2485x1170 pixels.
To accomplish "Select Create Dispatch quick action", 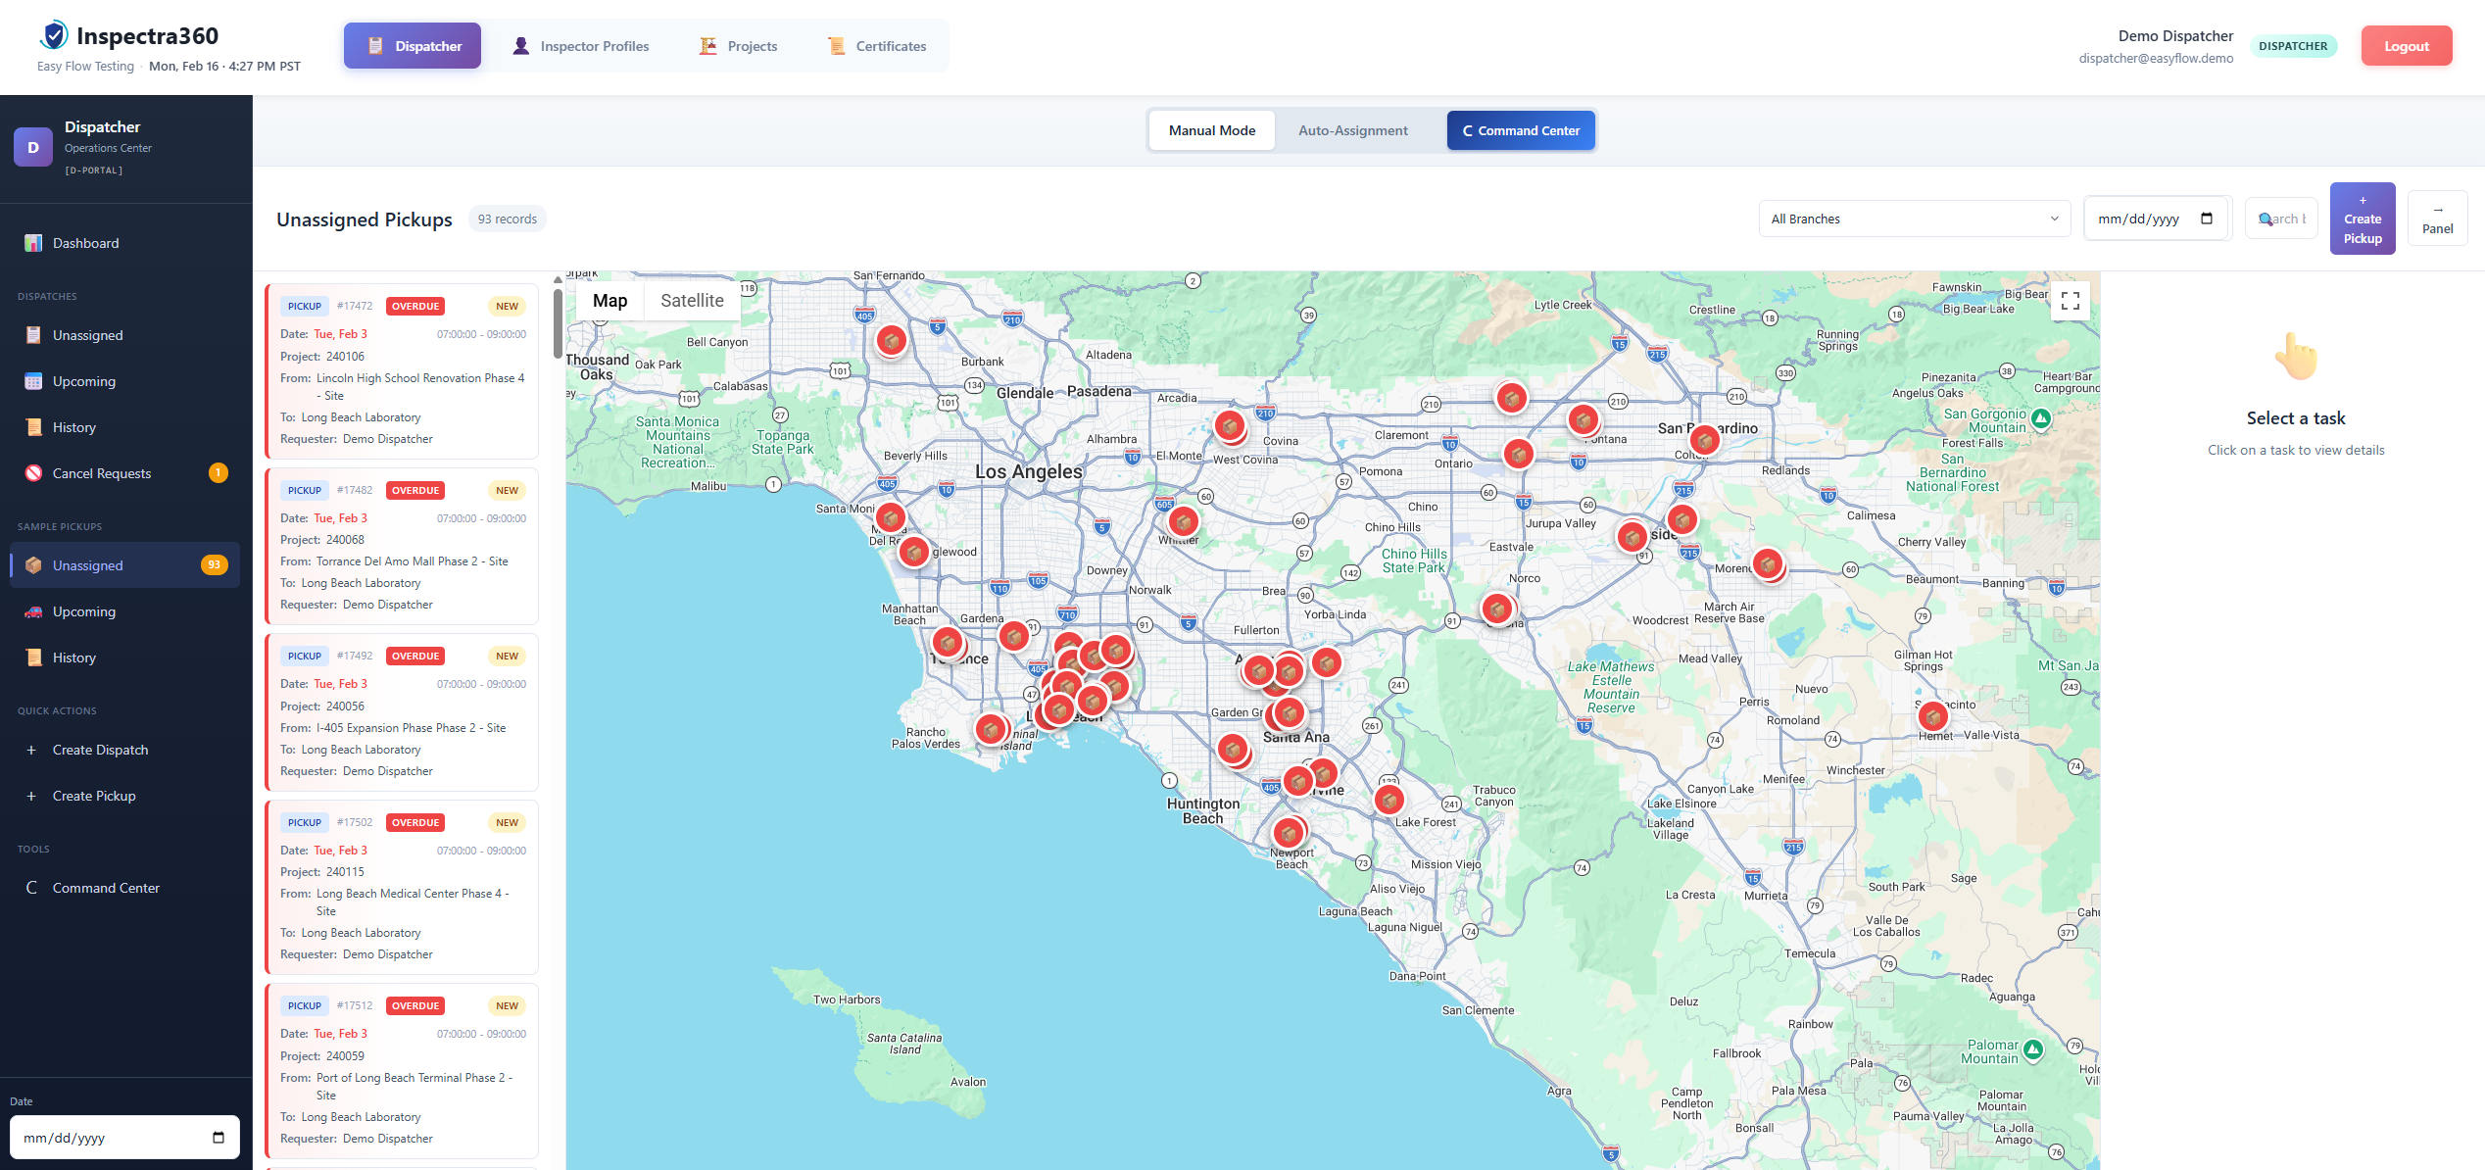I will 100,750.
